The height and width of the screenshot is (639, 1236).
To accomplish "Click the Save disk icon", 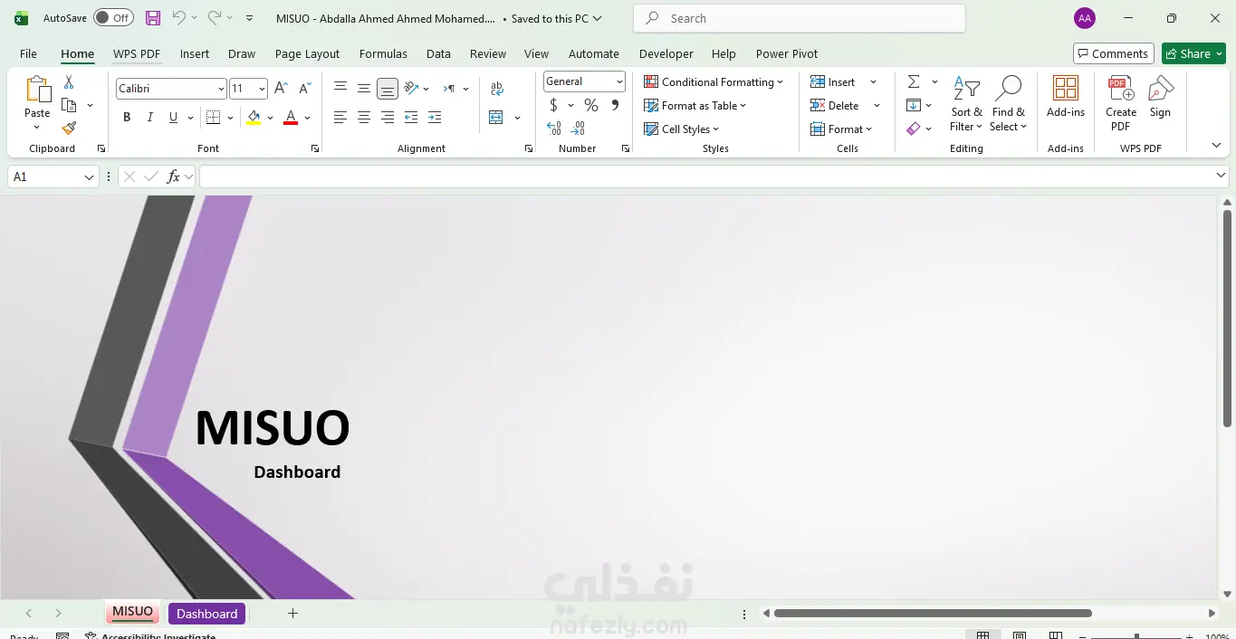I will (153, 18).
